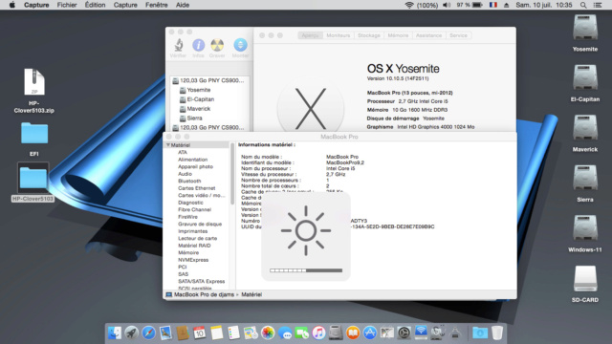Open the Fenêtre menu
The width and height of the screenshot is (612, 344).
pyautogui.click(x=157, y=5)
